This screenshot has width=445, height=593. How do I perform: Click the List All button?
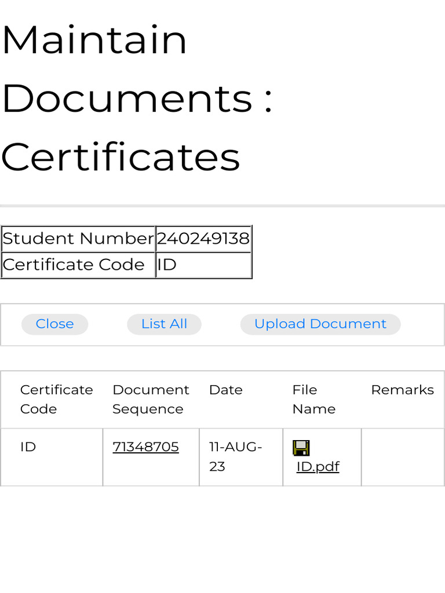[164, 324]
